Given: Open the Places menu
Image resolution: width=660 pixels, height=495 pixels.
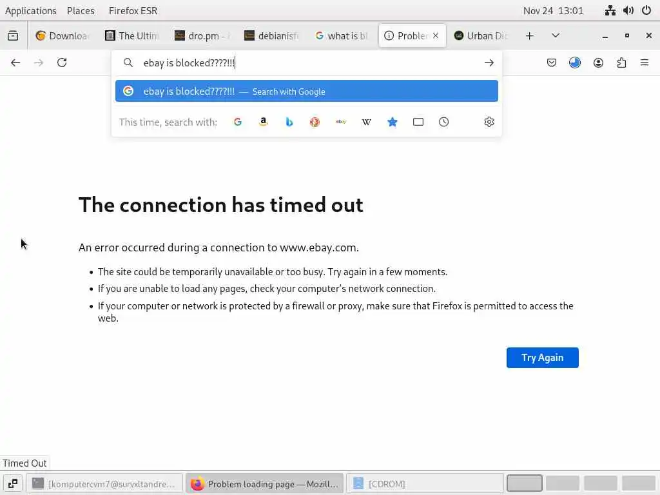Looking at the screenshot, I should coord(81,10).
